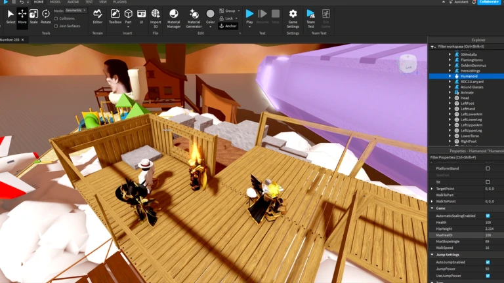Collapse the Jump Settings section
Viewport: 504px width, 283px height.
tap(432, 255)
